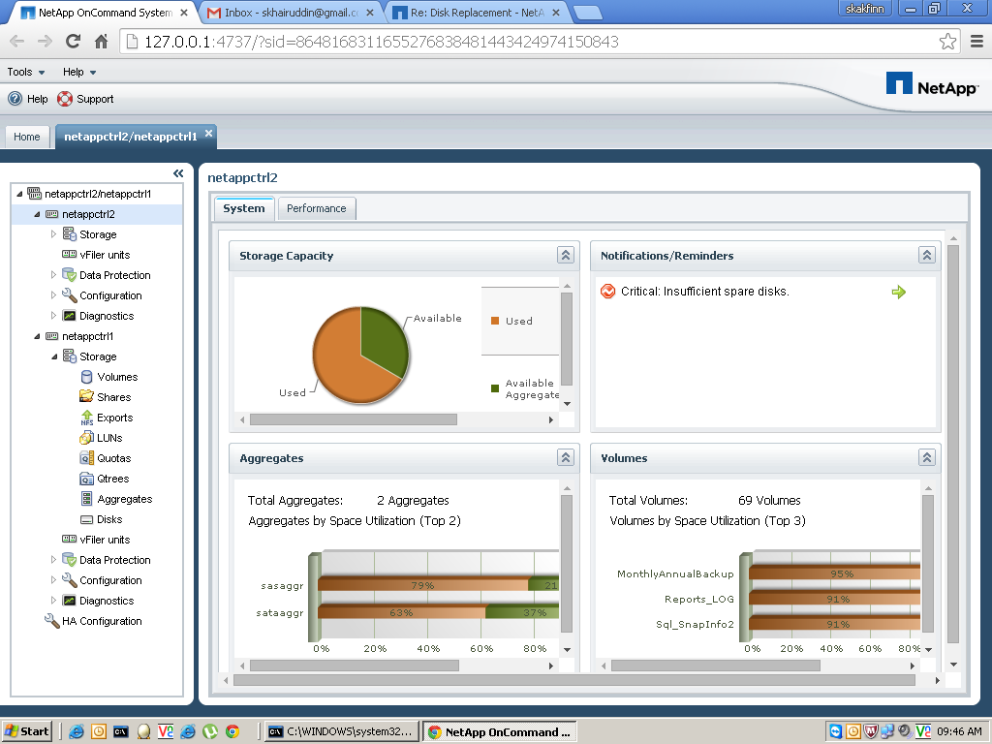This screenshot has height=744, width=992.
Task: Collapse the Storage Capacity panel
Action: 566,256
